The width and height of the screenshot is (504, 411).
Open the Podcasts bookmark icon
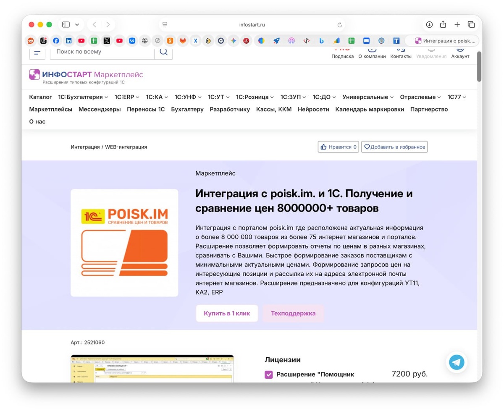pyautogui.click(x=291, y=41)
